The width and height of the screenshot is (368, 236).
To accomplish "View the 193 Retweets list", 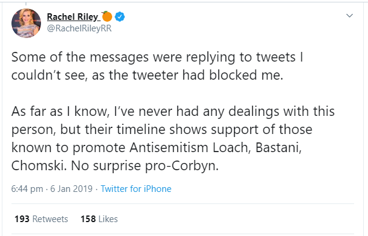I will tap(41, 219).
